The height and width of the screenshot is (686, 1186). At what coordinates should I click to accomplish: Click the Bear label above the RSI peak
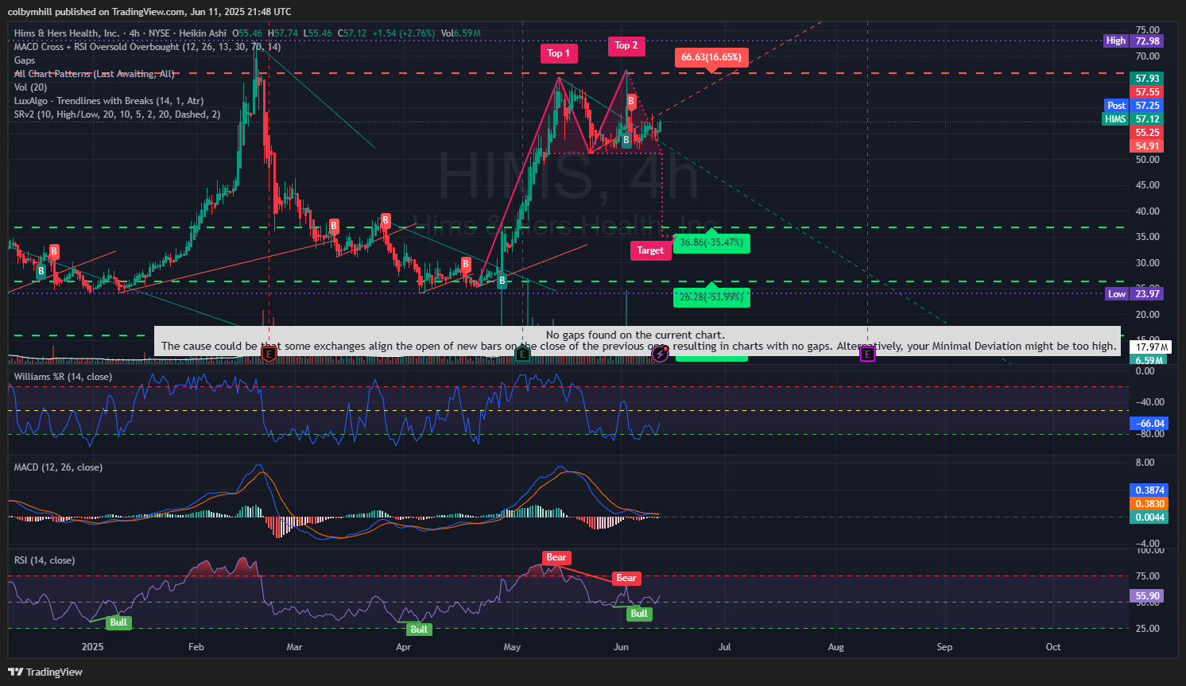(x=556, y=557)
